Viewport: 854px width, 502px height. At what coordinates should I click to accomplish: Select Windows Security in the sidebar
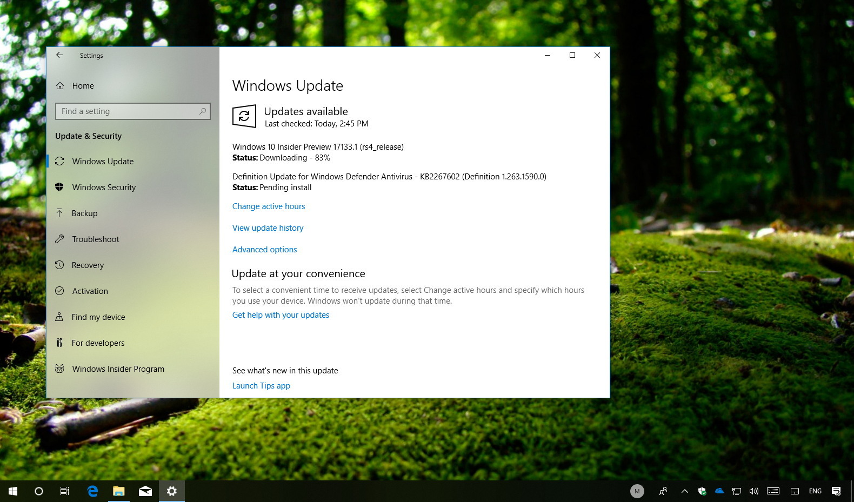pos(104,188)
